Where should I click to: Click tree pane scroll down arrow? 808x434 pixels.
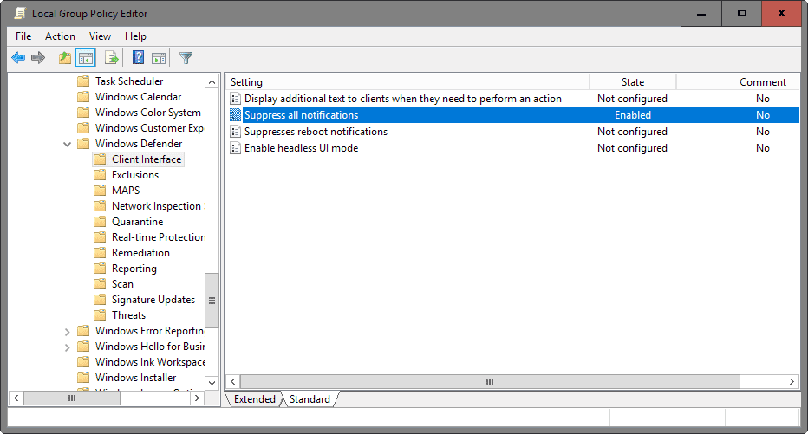(212, 383)
